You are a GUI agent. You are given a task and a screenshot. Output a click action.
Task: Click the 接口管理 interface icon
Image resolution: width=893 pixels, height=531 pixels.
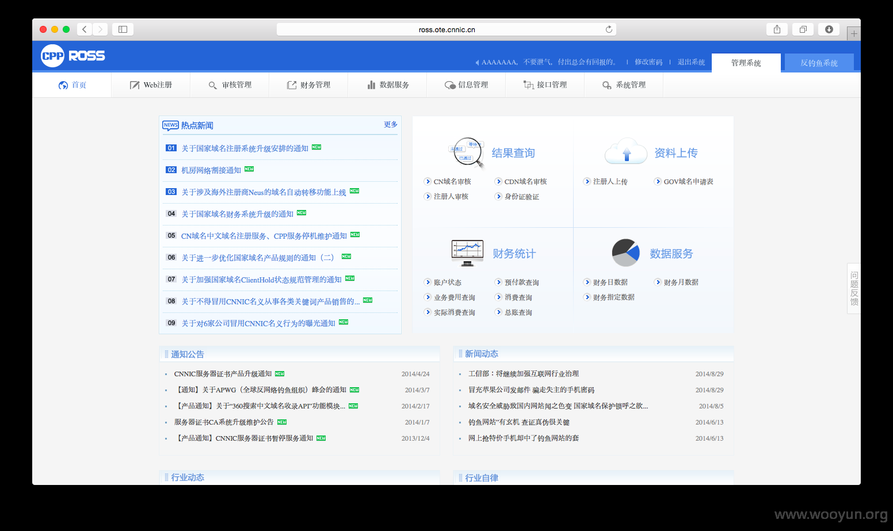click(x=529, y=85)
